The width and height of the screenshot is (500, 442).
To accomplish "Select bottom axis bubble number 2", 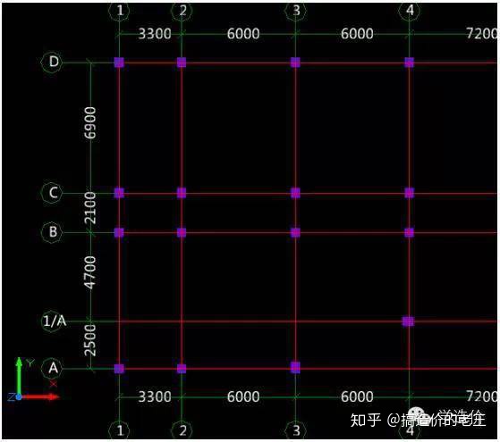I will coord(182,429).
